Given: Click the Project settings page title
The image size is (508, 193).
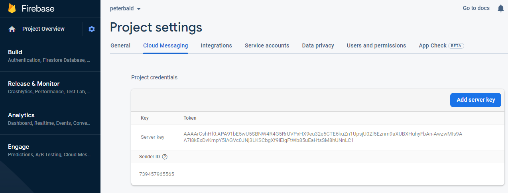Looking at the screenshot, I should [156, 27].
